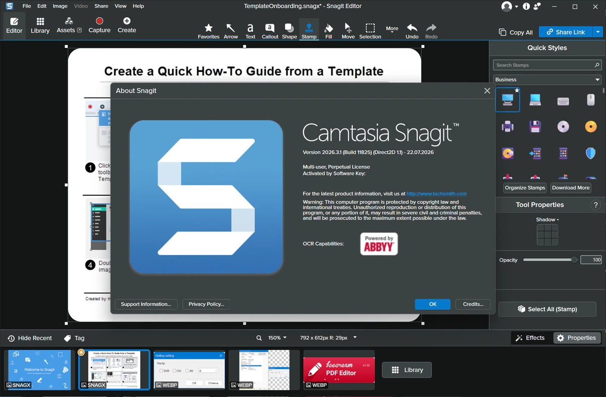Viewport: 606px width, 397px height.
Task: Toggle the Effects panel
Action: pos(530,338)
